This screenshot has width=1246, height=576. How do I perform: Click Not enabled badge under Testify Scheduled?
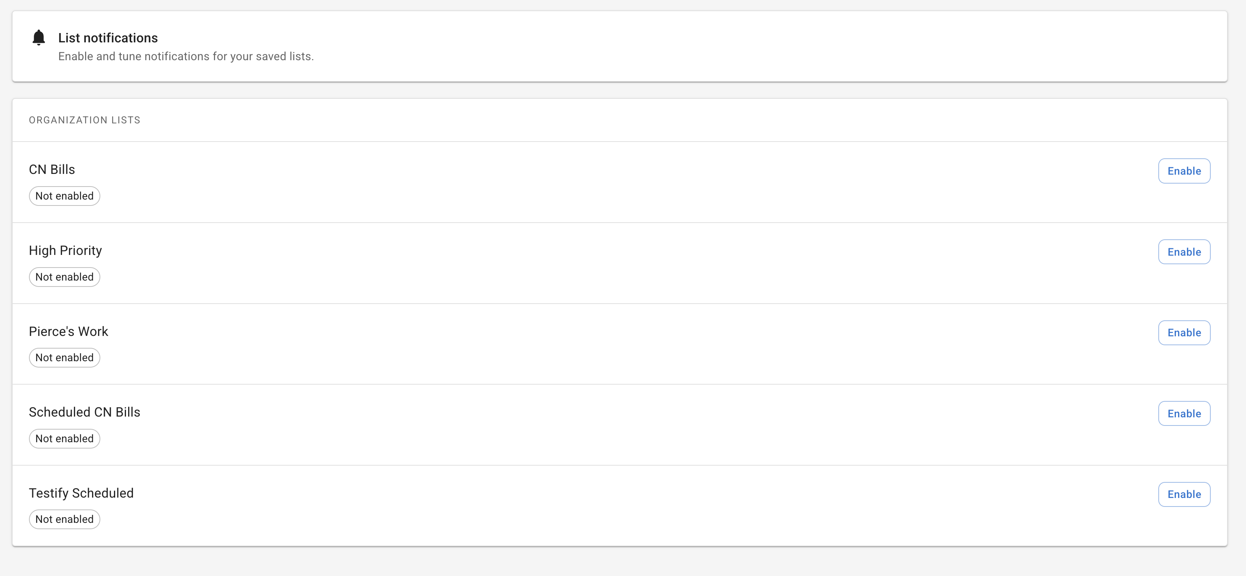click(x=64, y=520)
